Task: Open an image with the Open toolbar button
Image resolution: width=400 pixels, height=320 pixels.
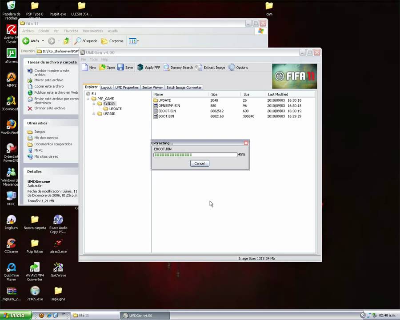Action: pyautogui.click(x=107, y=68)
